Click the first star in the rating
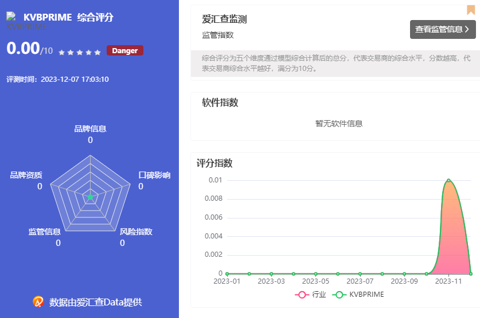Viewport: 480px width, 318px height. [x=61, y=53]
